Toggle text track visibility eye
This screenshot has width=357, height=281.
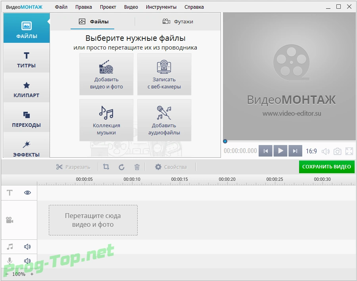27,193
